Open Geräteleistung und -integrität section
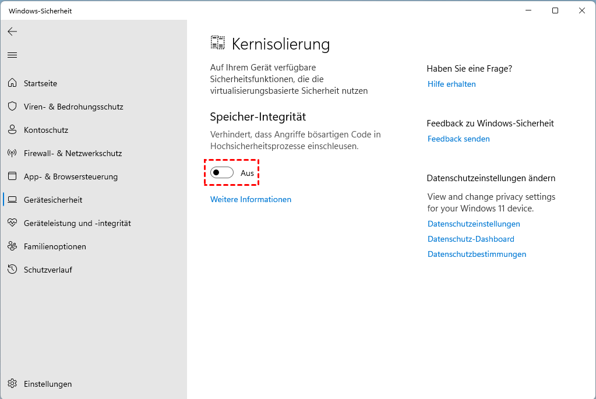The width and height of the screenshot is (596, 399). 77,223
